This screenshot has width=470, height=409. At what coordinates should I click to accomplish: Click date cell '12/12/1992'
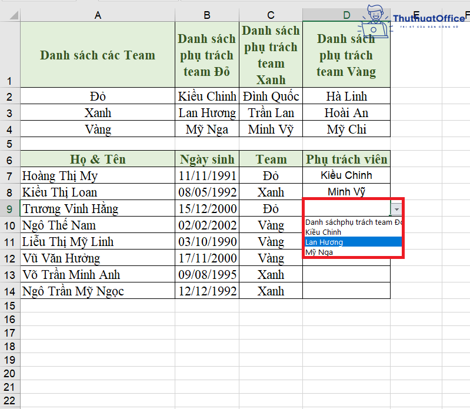207,291
